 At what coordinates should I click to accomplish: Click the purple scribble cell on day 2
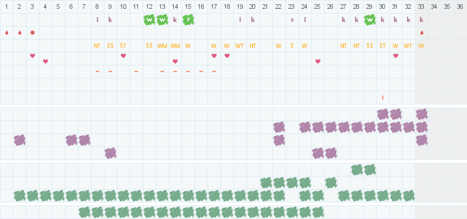coord(19,140)
